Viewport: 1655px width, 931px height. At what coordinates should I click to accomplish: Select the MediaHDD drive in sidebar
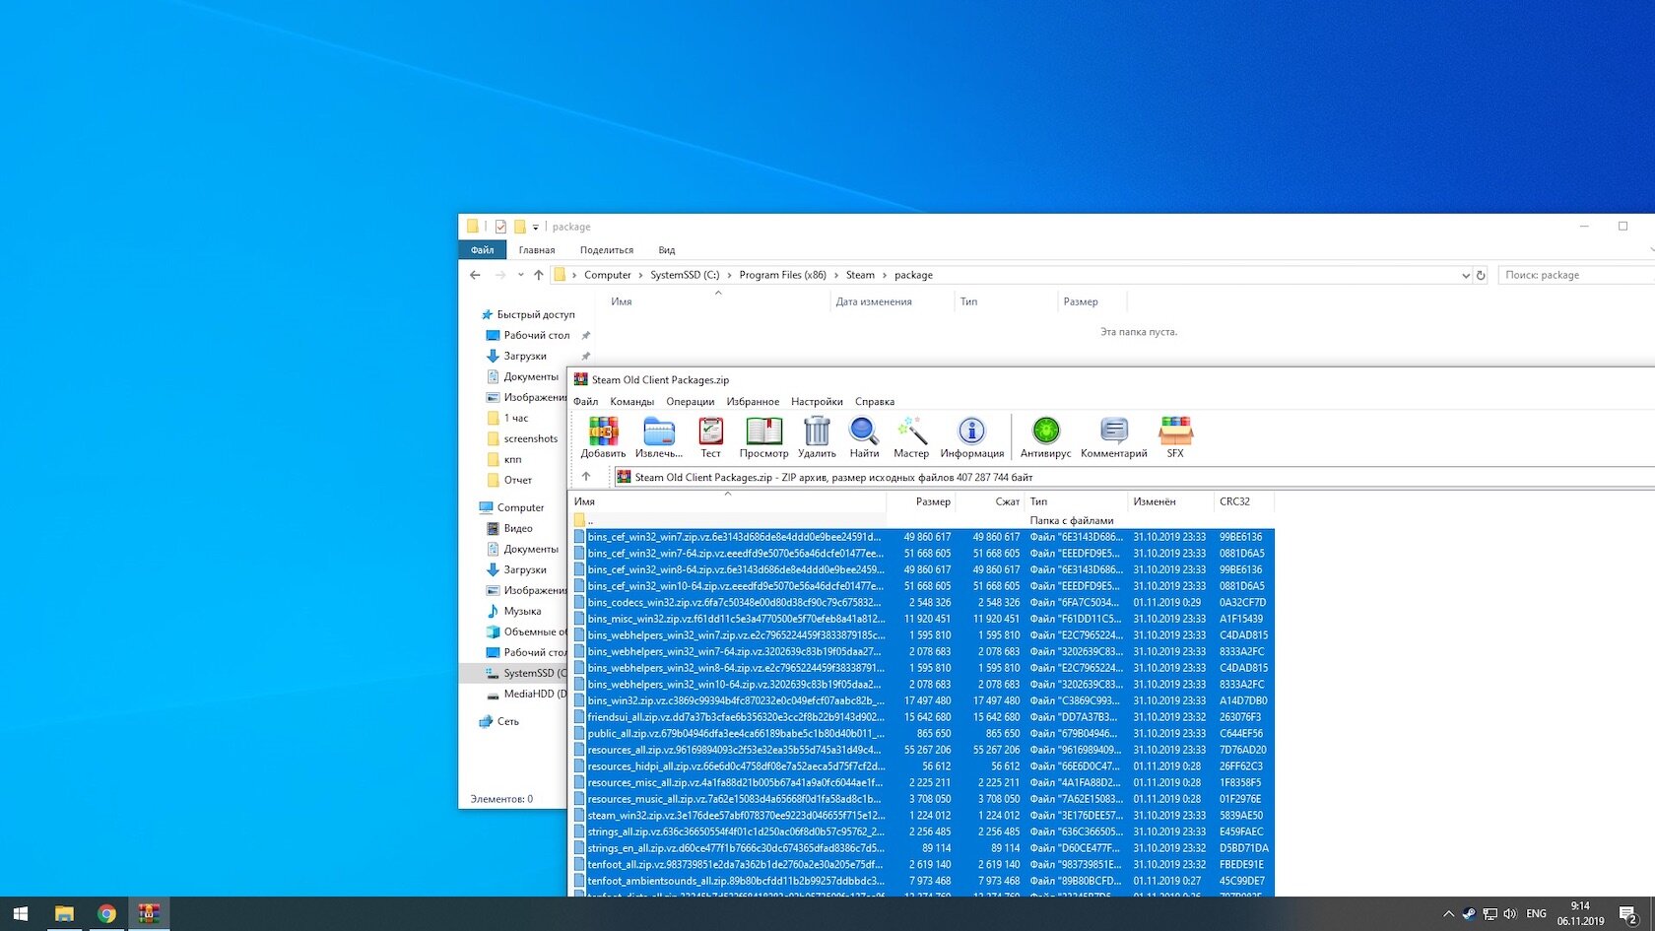526,694
